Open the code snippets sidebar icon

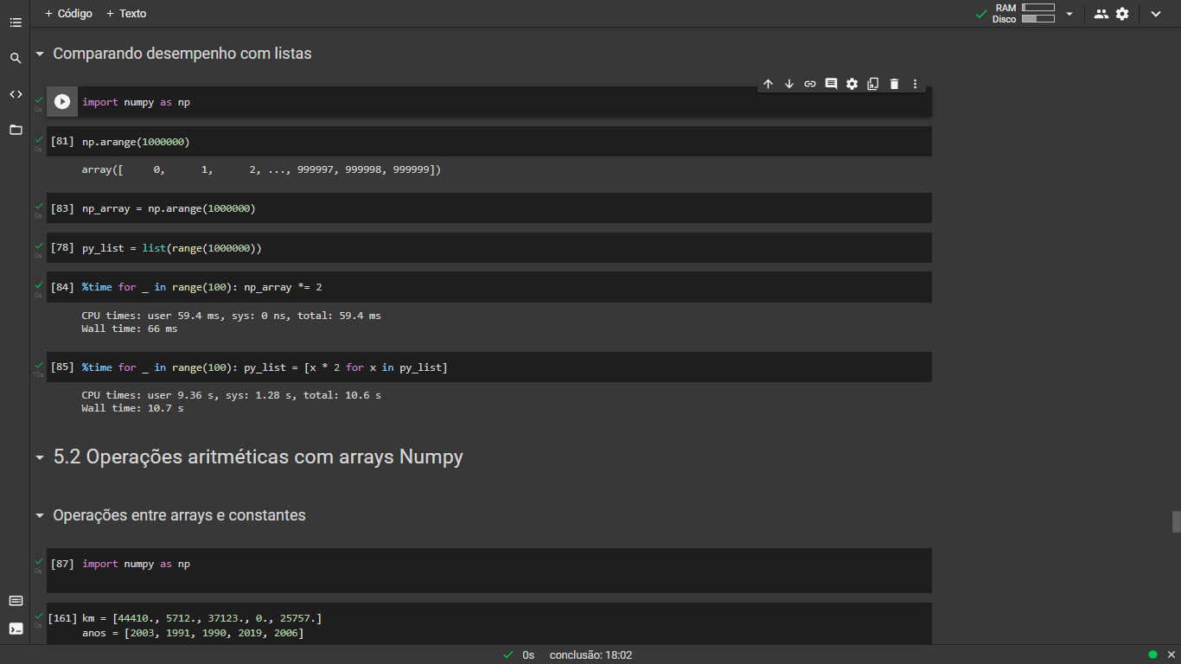tap(16, 94)
